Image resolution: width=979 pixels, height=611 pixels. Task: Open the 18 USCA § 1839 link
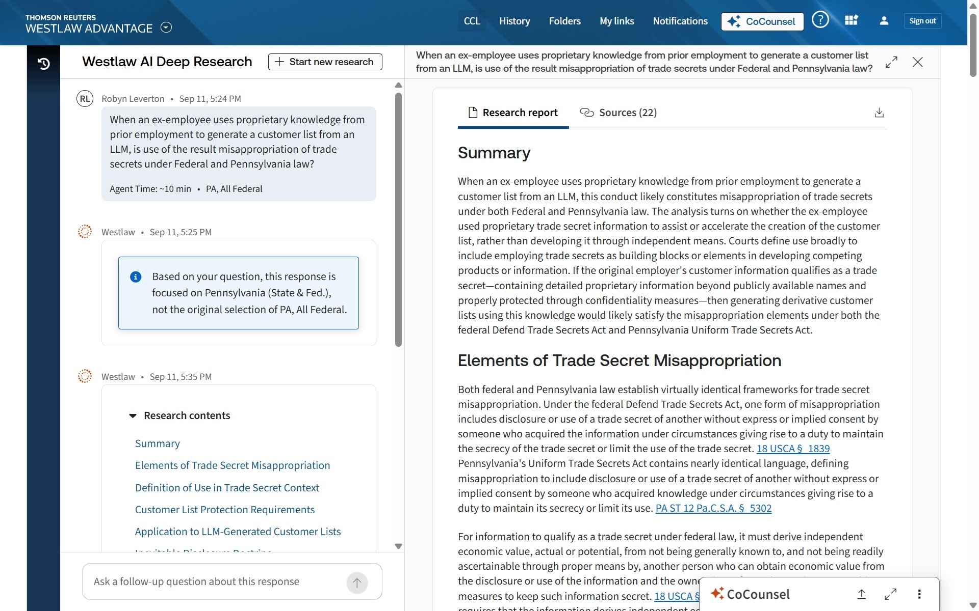coord(793,449)
